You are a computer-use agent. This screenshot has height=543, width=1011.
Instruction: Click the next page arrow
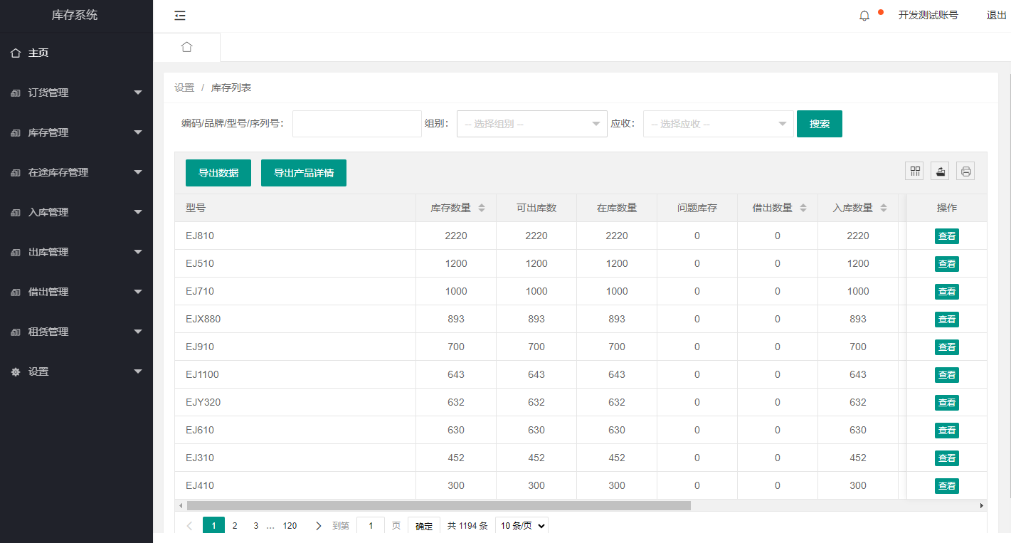click(318, 526)
